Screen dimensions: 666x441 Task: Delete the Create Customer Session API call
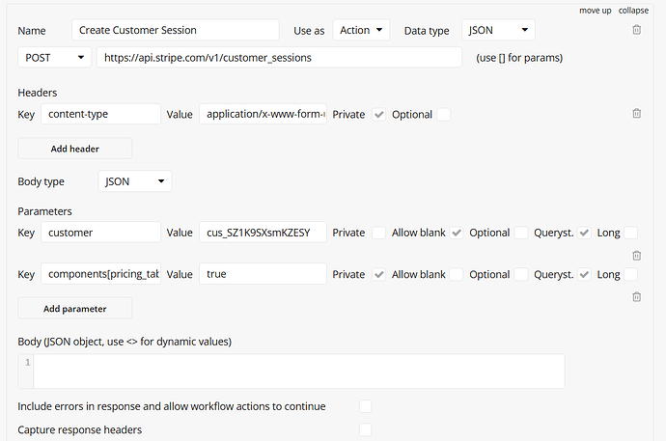636,30
